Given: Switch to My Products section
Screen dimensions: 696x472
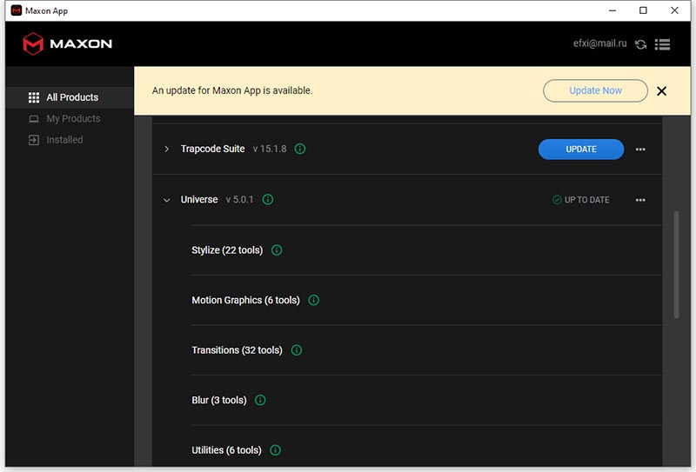Looking at the screenshot, I should 70,119.
